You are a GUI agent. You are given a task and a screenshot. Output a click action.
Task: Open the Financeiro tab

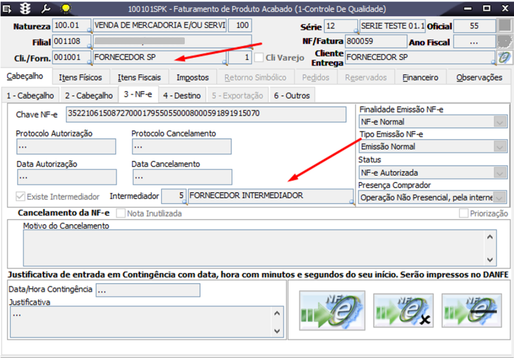[x=420, y=77]
